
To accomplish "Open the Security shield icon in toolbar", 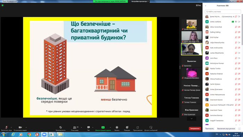I will tap(61, 127).
